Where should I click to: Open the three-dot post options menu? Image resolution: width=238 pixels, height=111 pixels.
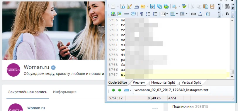coord(155,108)
